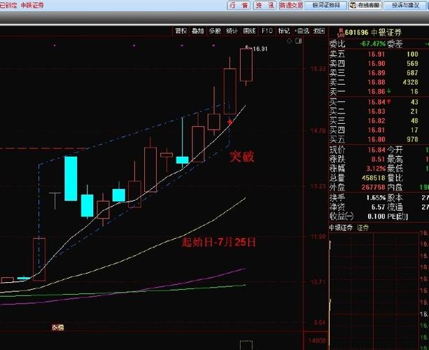Open 银河证券网 website link

pos(326,6)
